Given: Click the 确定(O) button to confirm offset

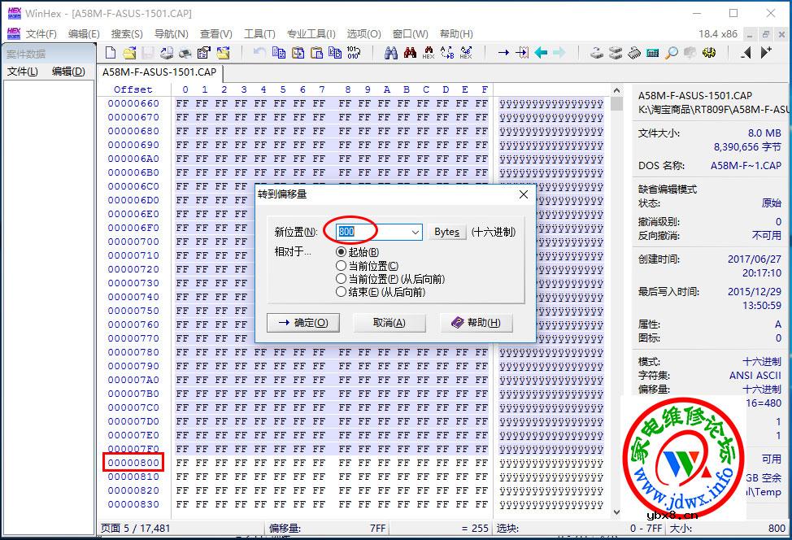Looking at the screenshot, I should [302, 322].
